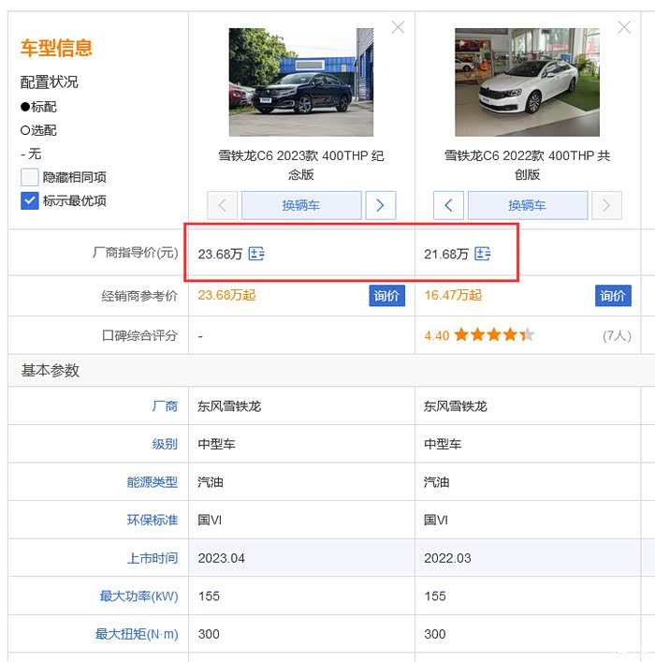Click 询价 button for 16.47万起 price
The image size is (655, 662).
coord(613,296)
